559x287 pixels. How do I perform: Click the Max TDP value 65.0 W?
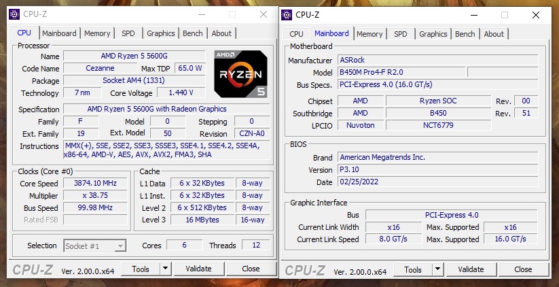point(190,68)
